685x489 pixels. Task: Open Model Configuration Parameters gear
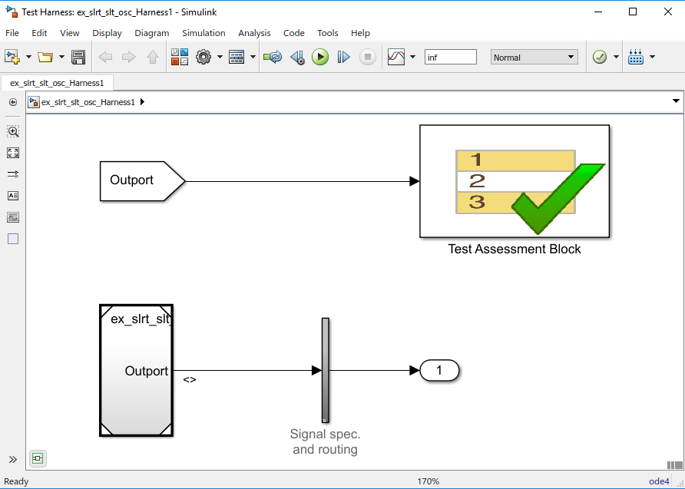coord(204,57)
